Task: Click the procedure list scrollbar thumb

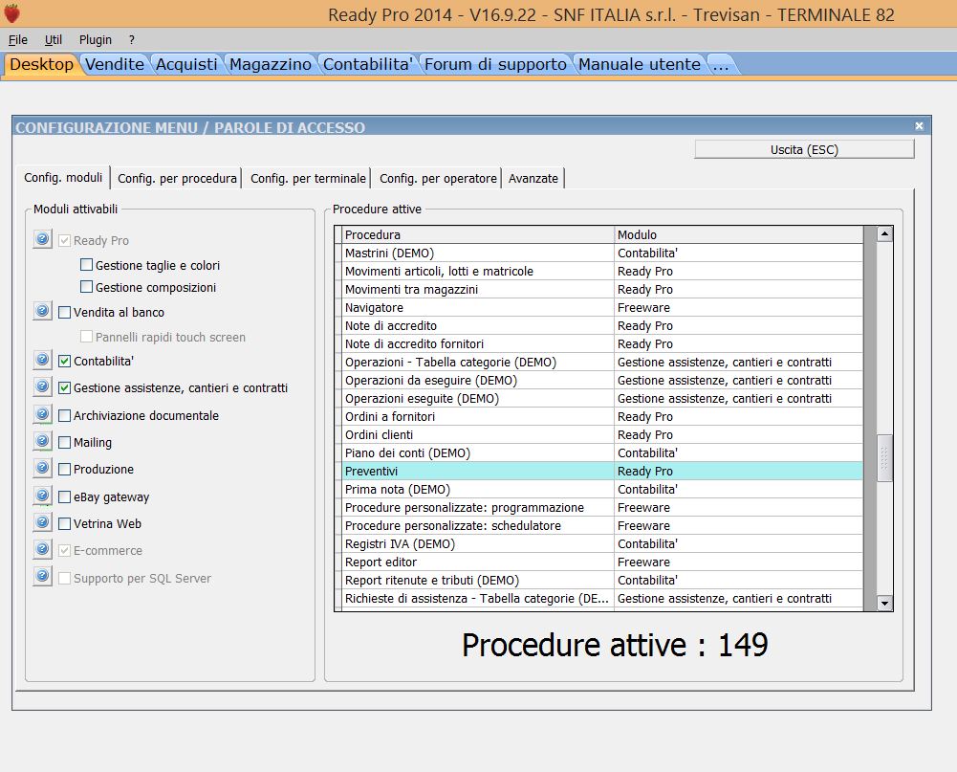Action: click(x=884, y=458)
